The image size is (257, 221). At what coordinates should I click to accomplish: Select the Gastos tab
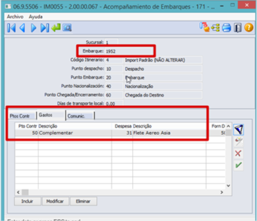click(51, 115)
